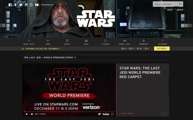Open the Star Wars Facebook page icon
The height and width of the screenshot is (120, 193).
(x=10, y=5)
